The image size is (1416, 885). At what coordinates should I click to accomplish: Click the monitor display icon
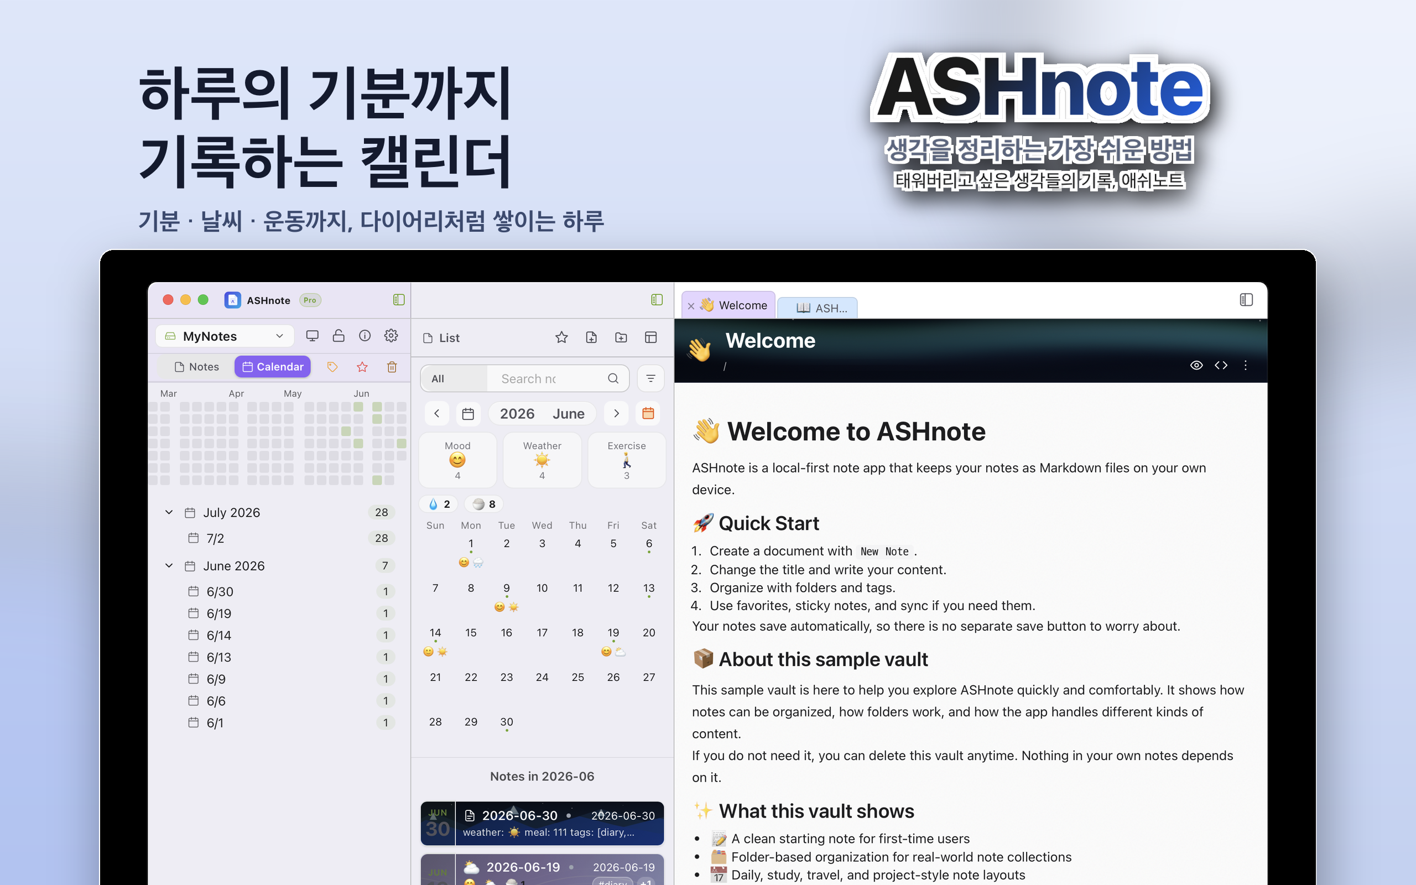[x=312, y=336]
